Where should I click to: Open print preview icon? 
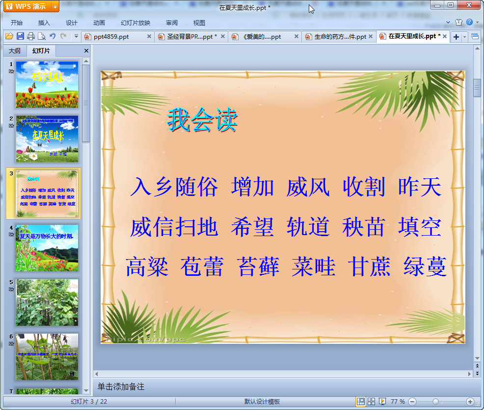click(42, 36)
